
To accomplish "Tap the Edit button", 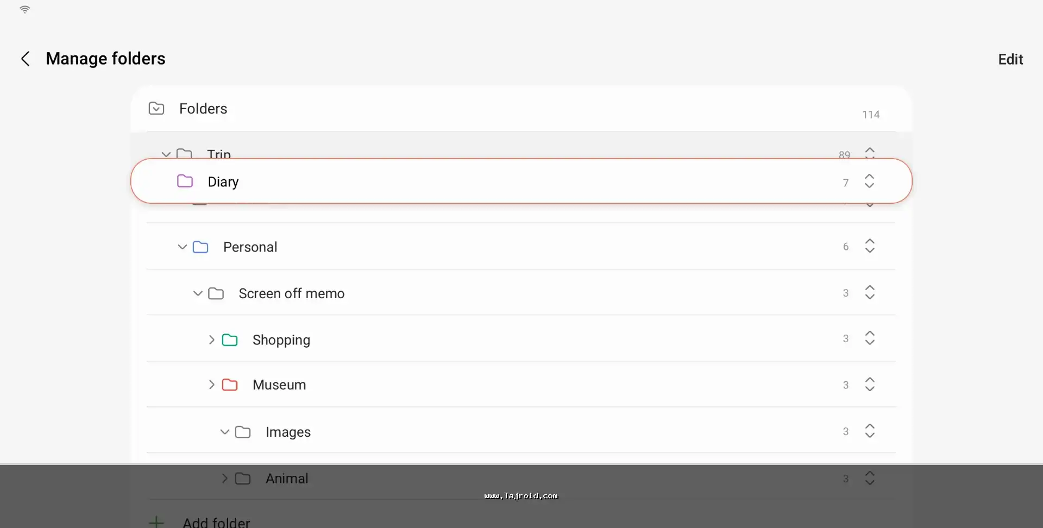I will (1010, 59).
